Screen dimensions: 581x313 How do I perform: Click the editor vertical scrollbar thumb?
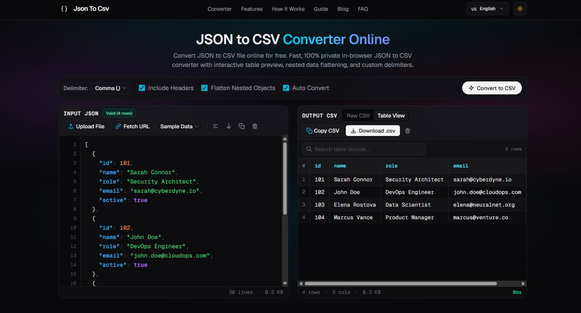(x=285, y=178)
